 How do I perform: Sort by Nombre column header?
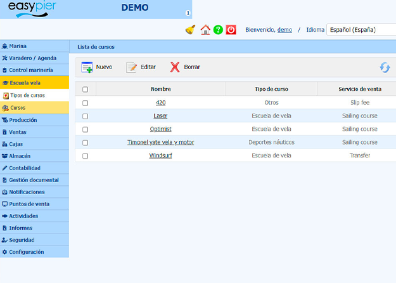pos(161,89)
